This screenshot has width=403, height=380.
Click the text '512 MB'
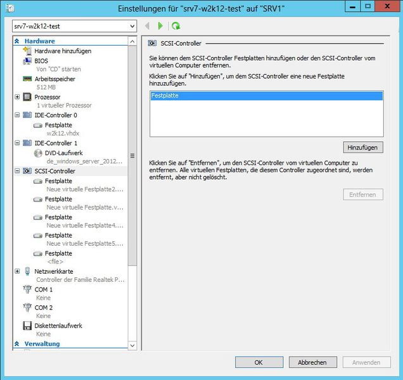46,87
